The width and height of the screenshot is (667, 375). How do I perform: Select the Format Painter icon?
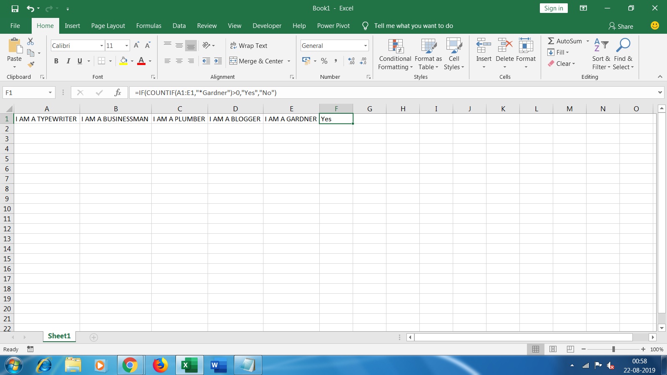(30, 64)
